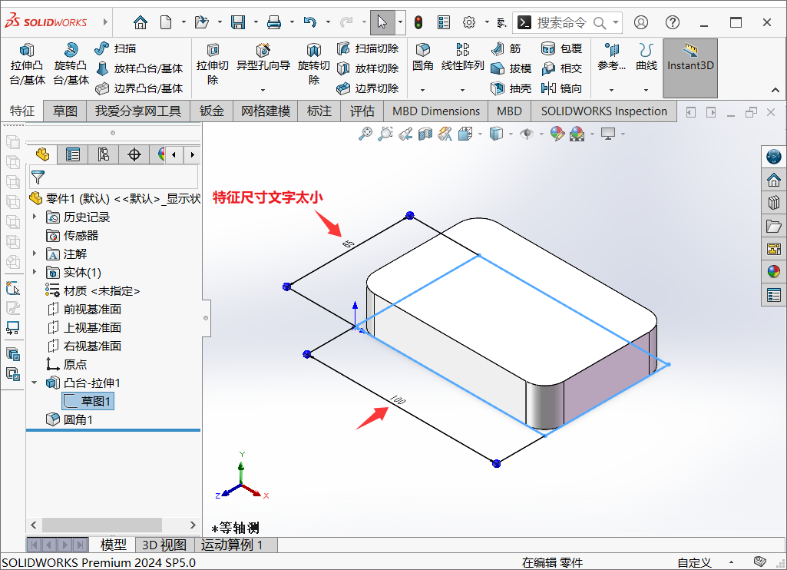Collapse the 凸台-拉伸1 feature node

(34, 383)
